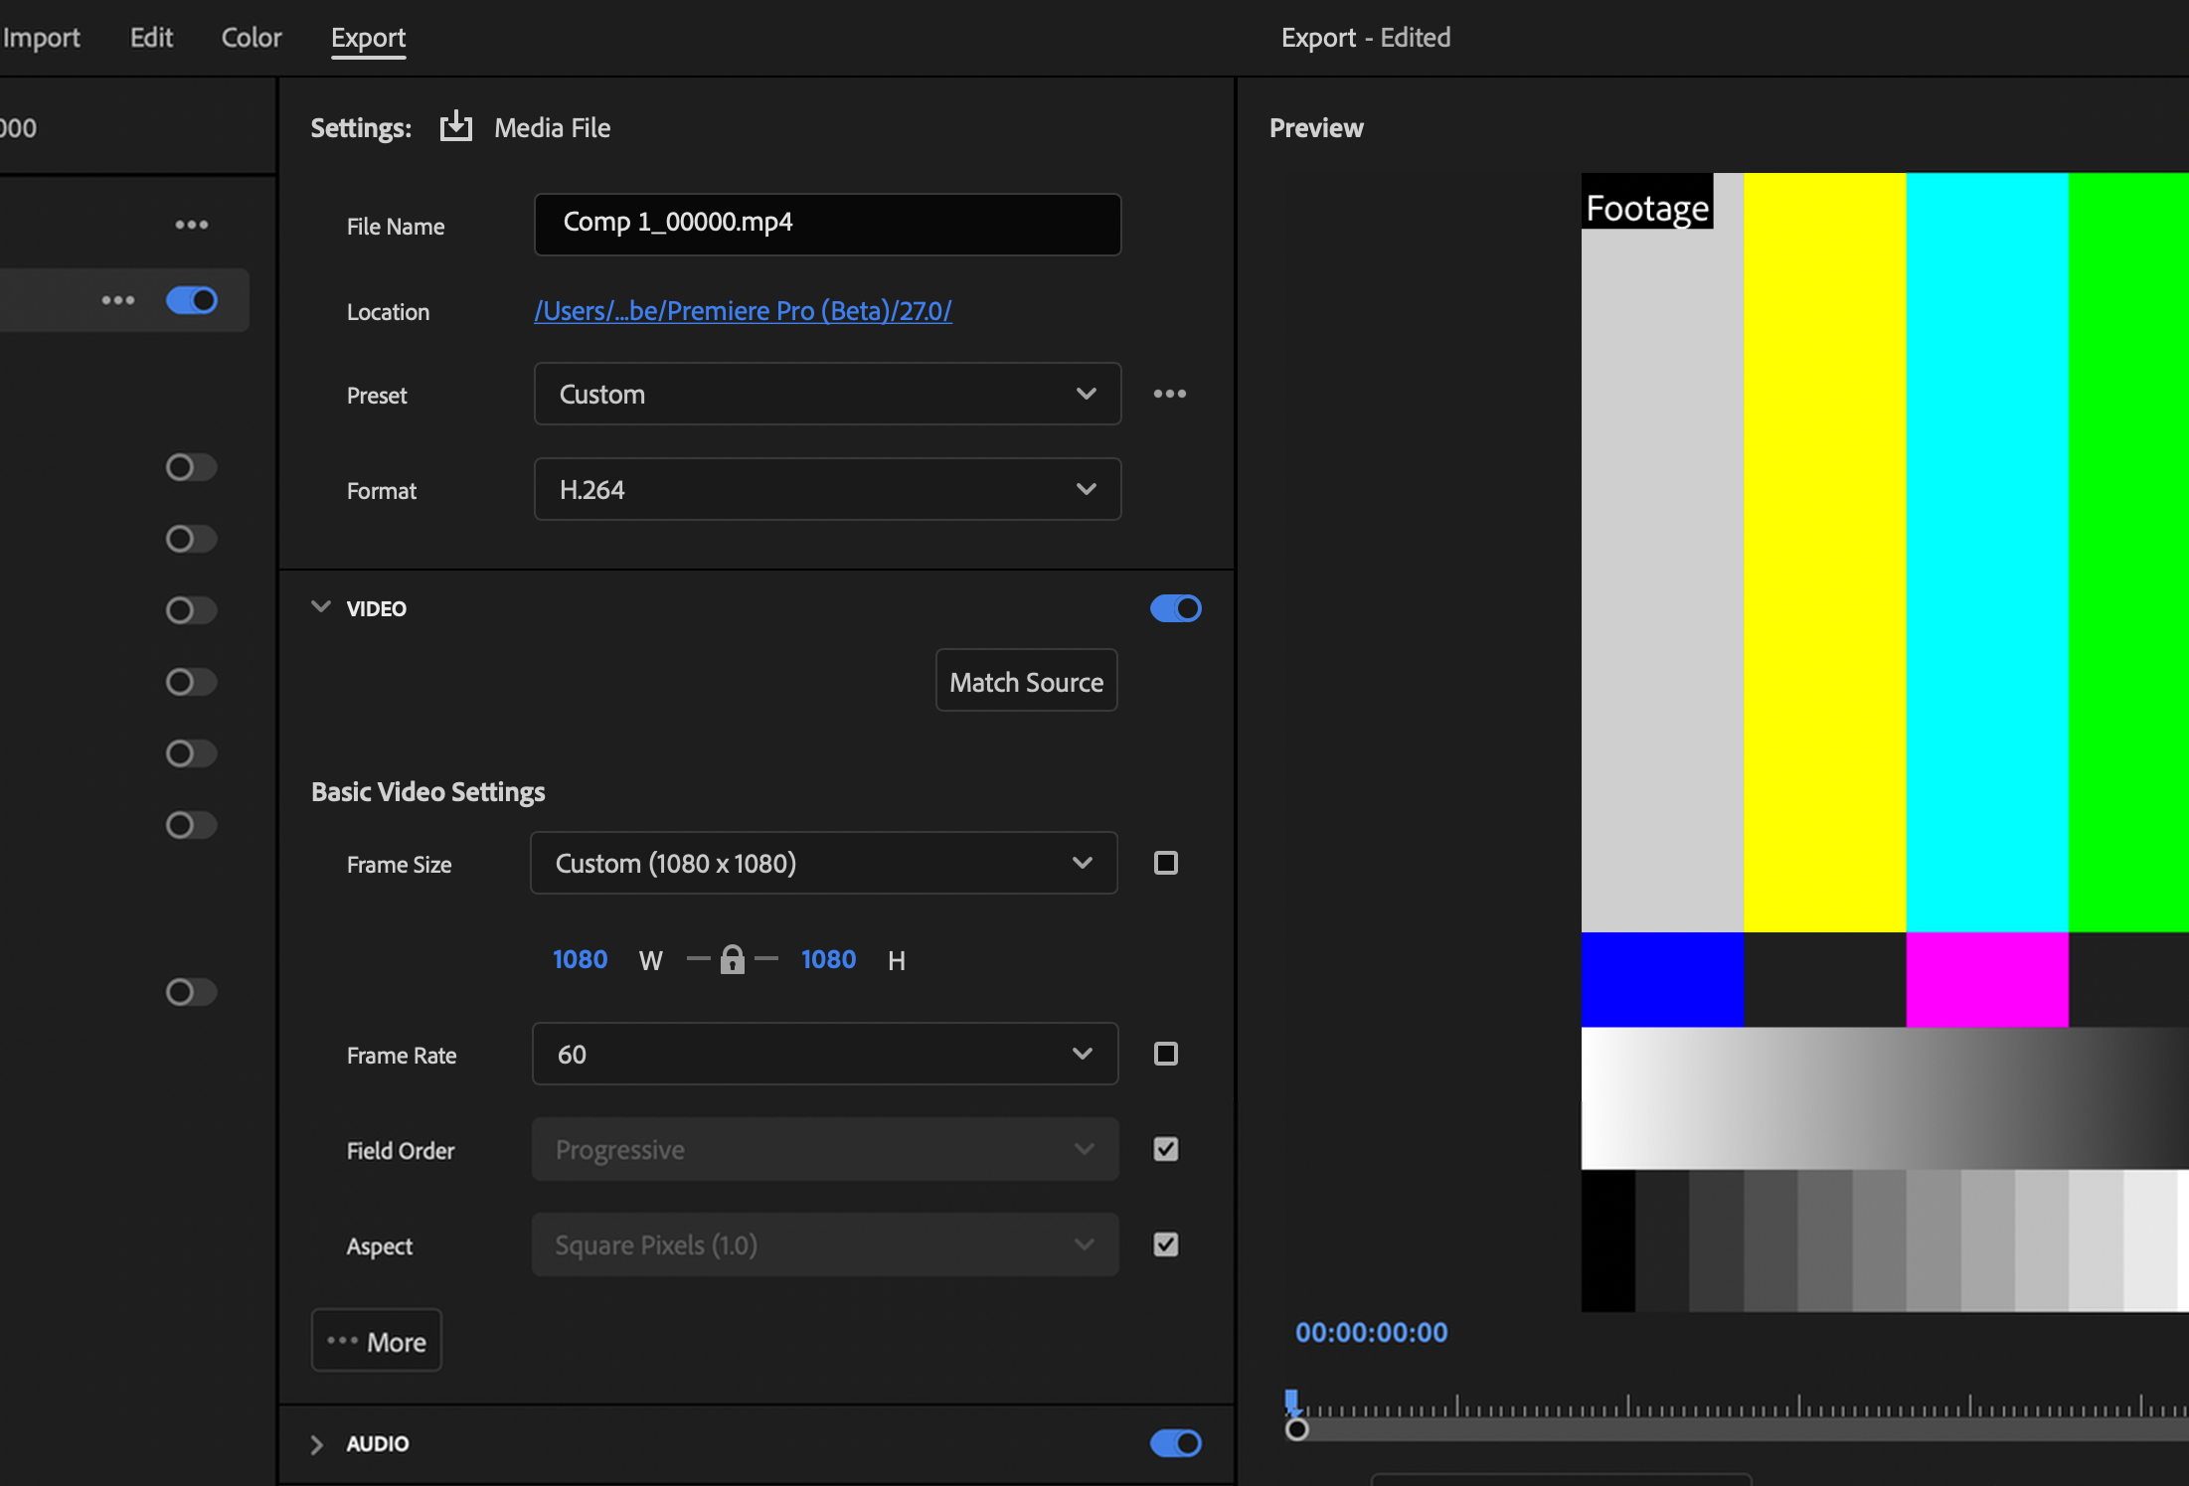The height and width of the screenshot is (1486, 2189).
Task: Toggle the VIDEO section switch
Action: (x=1176, y=608)
